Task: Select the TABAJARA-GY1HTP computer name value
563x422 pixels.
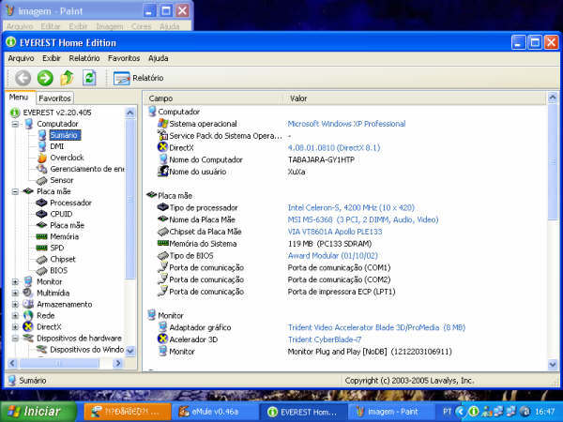Action: [x=321, y=159]
